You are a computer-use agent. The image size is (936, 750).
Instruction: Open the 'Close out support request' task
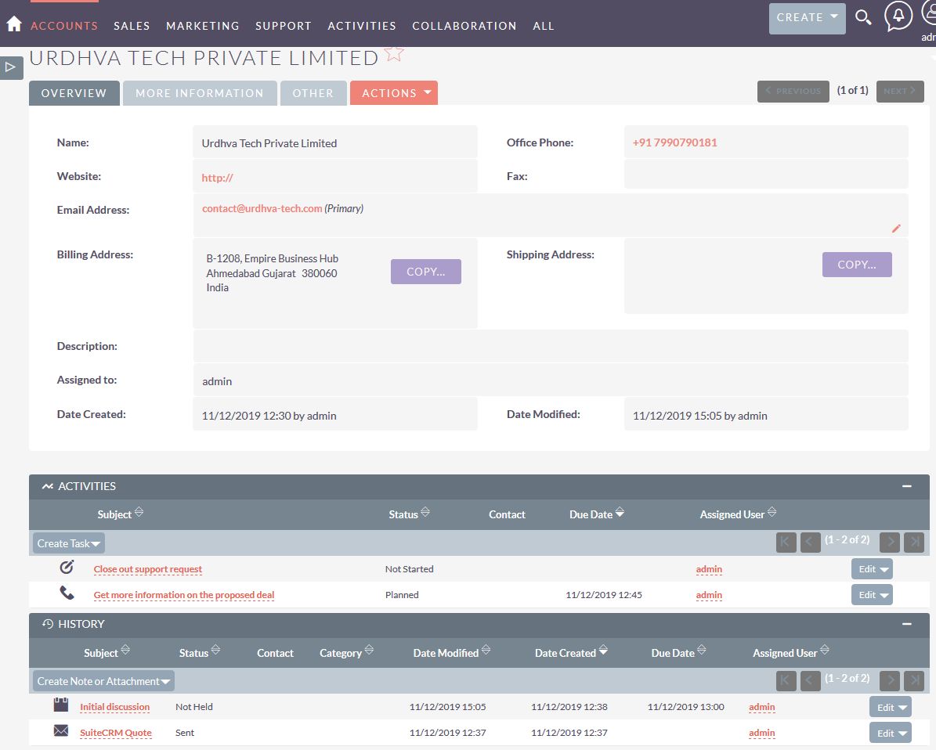coord(148,569)
